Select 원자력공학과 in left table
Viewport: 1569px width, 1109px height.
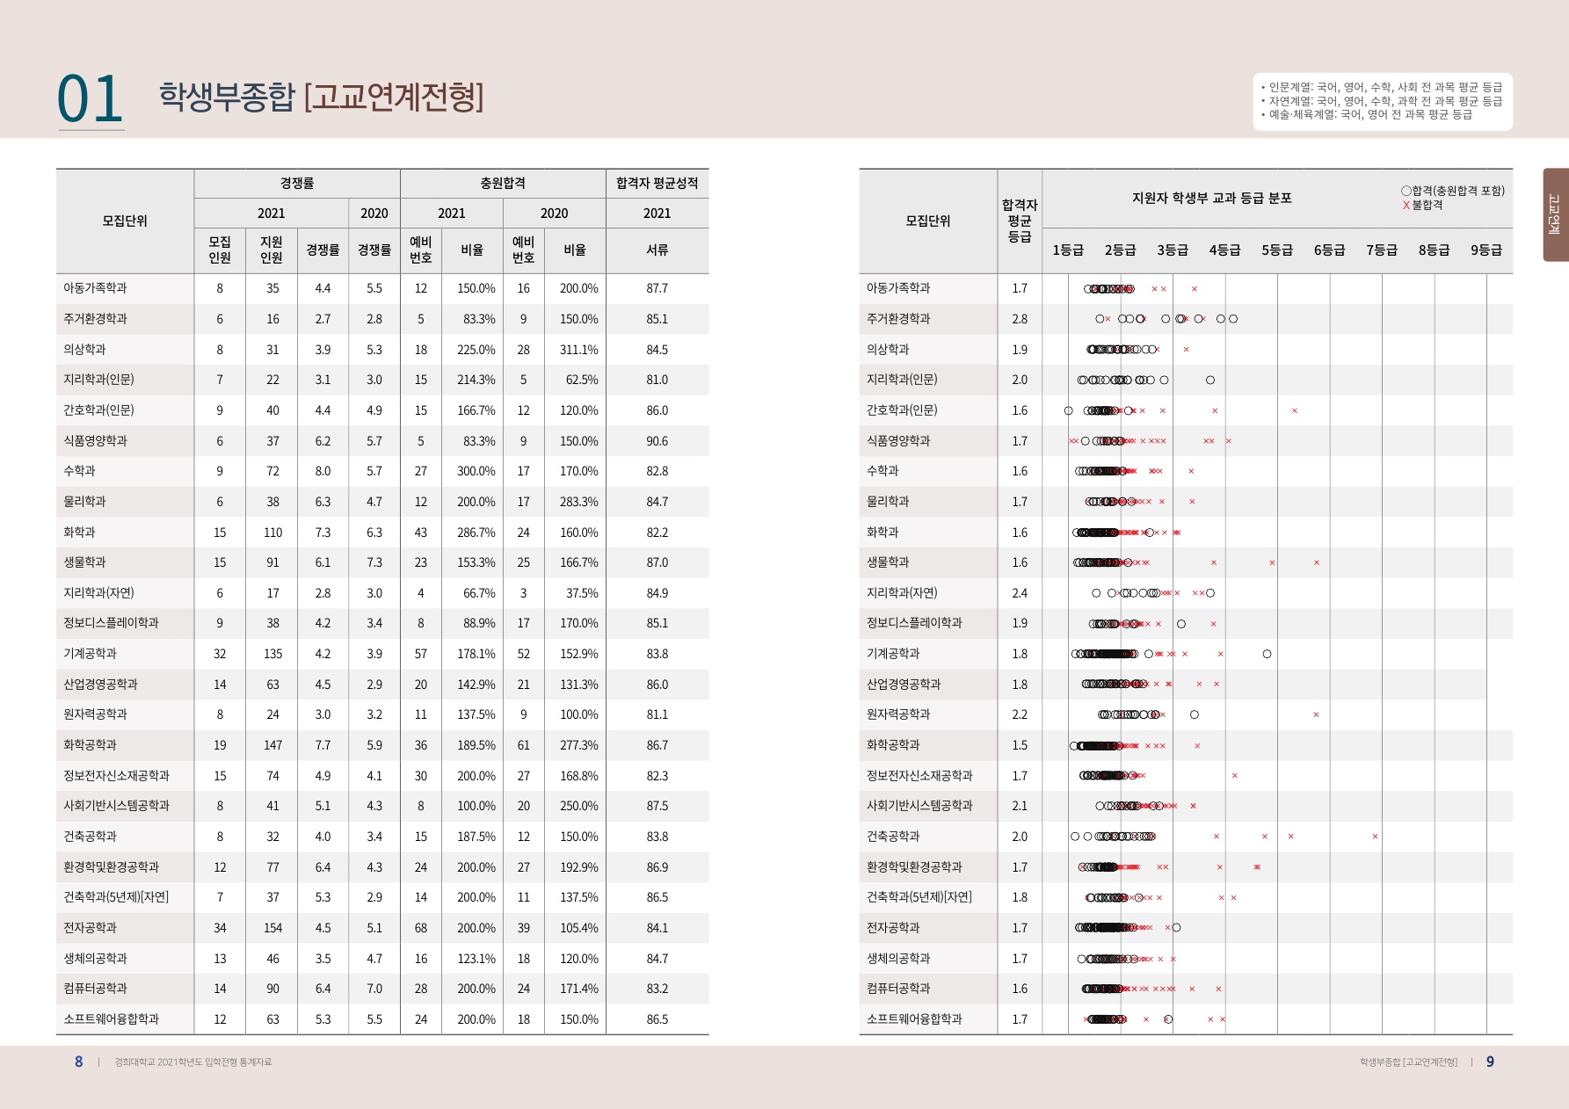[x=95, y=714]
